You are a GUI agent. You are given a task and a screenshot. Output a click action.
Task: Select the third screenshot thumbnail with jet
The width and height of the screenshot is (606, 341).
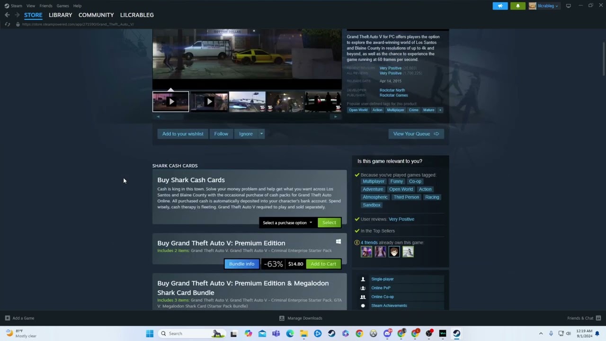point(247,101)
